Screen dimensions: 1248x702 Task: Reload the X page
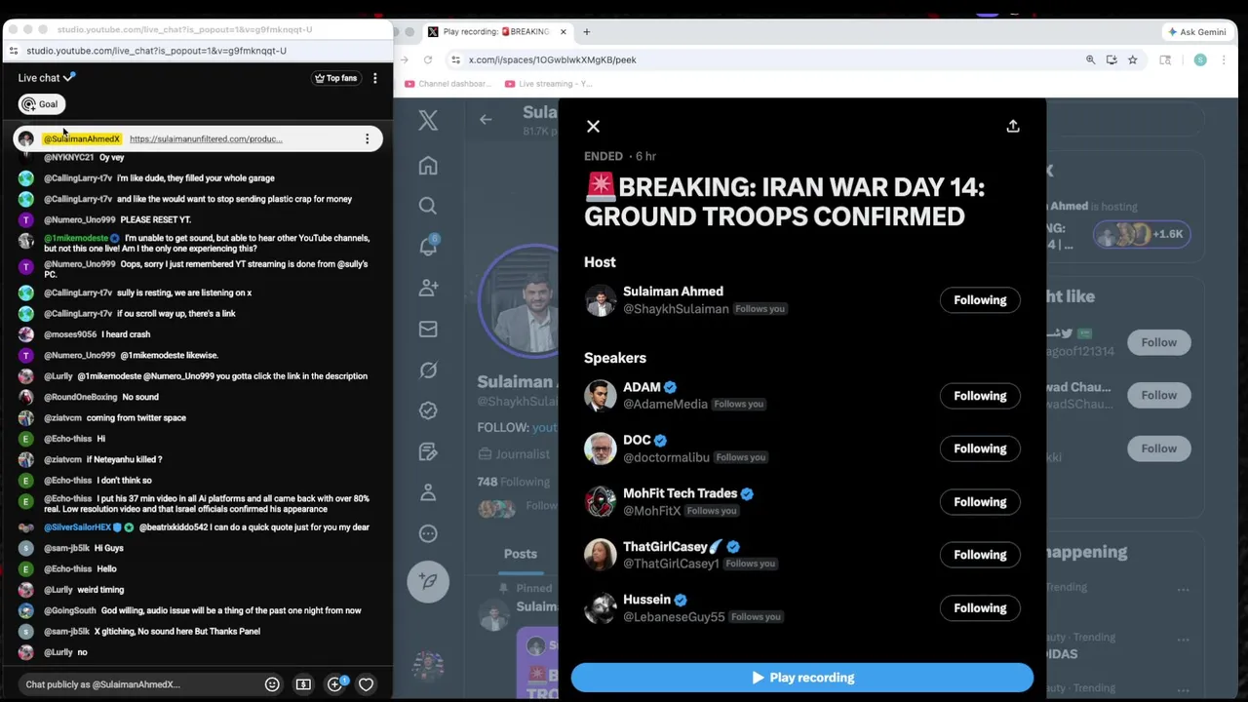pyautogui.click(x=427, y=59)
